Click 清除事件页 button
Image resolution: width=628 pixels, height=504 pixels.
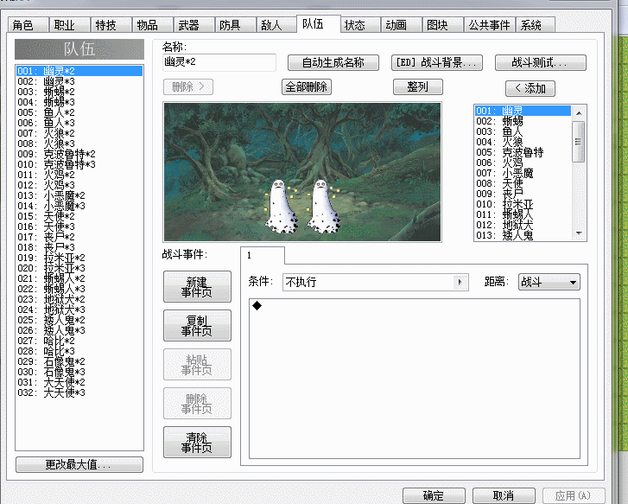pos(197,443)
